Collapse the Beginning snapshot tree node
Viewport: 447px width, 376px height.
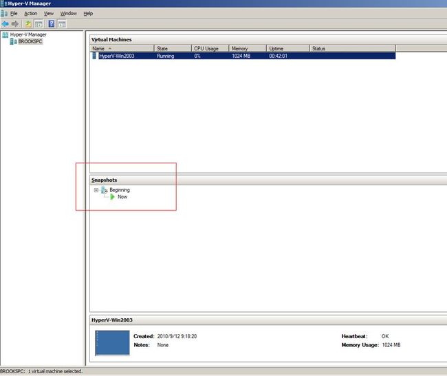96,190
